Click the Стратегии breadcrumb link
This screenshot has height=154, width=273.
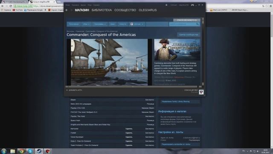[x=80, y=31]
